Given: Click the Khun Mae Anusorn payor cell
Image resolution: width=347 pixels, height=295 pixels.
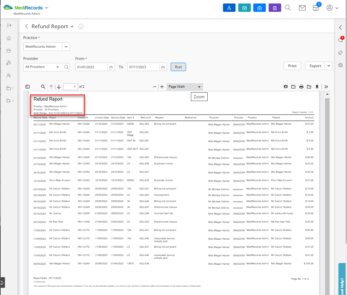Looking at the screenshot, I should coord(60,180).
